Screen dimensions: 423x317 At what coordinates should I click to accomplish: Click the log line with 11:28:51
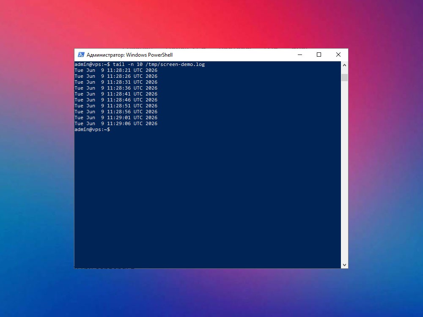point(116,106)
